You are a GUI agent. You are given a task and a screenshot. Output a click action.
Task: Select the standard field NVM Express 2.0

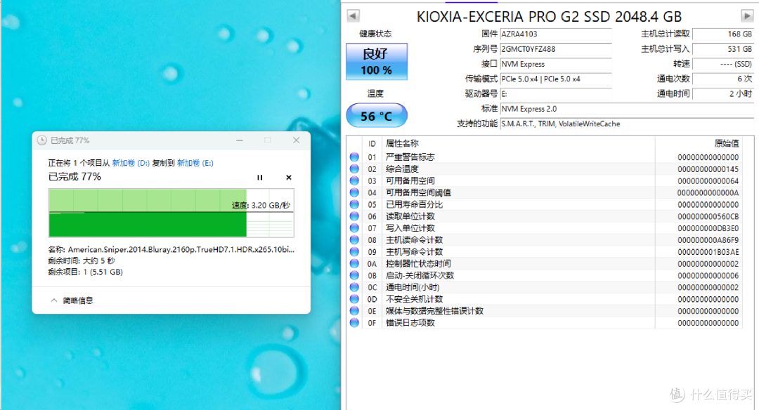point(627,109)
